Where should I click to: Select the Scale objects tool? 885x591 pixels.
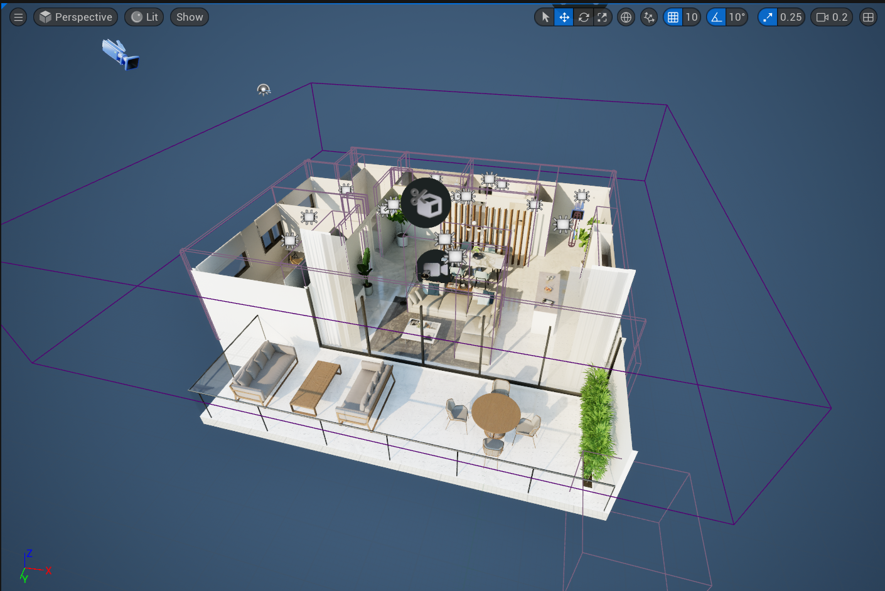point(603,17)
